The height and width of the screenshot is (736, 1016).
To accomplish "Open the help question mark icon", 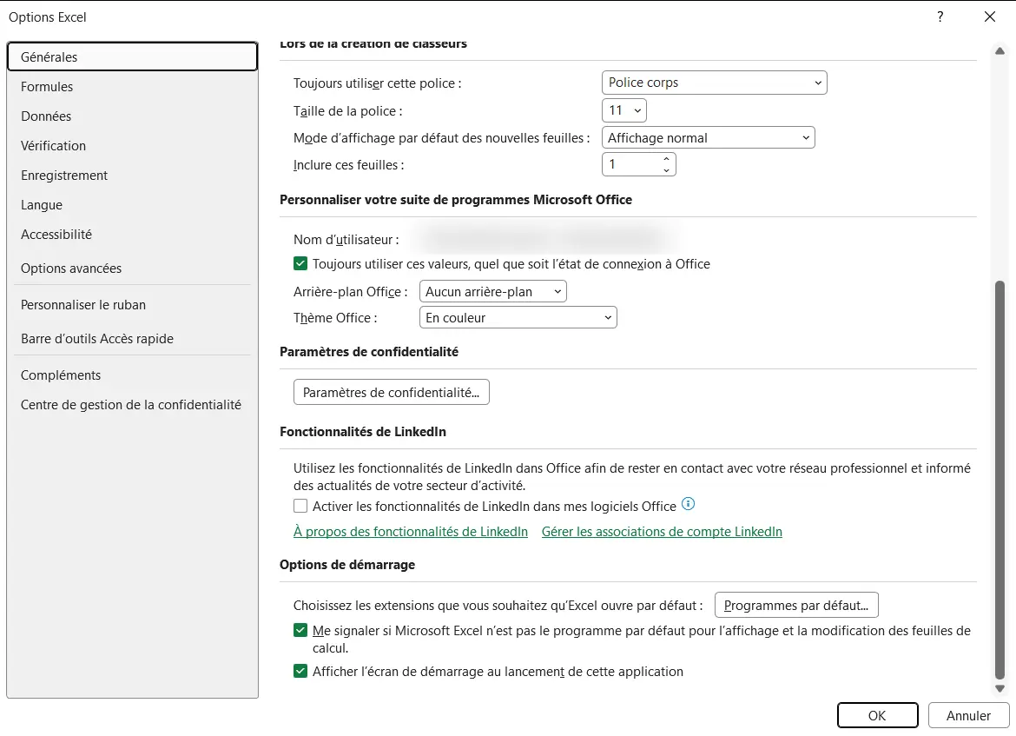I will click(940, 17).
